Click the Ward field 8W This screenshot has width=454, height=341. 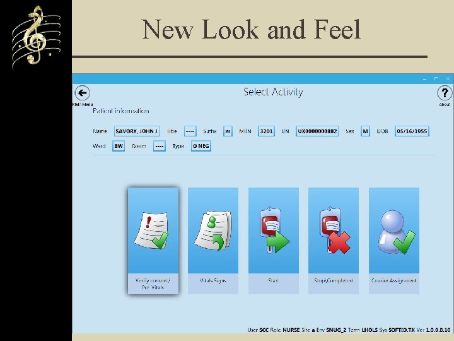click(119, 146)
